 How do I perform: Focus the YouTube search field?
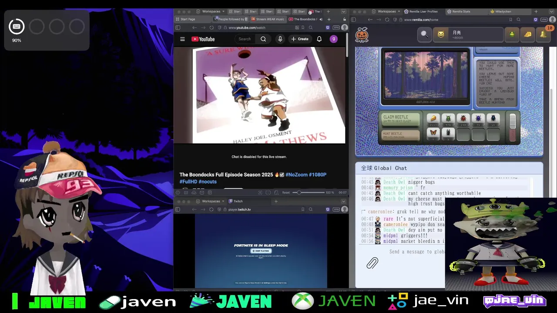pos(245,39)
